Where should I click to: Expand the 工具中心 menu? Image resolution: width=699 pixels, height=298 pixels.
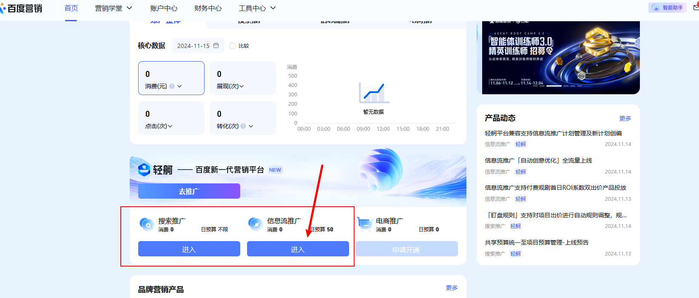[257, 8]
